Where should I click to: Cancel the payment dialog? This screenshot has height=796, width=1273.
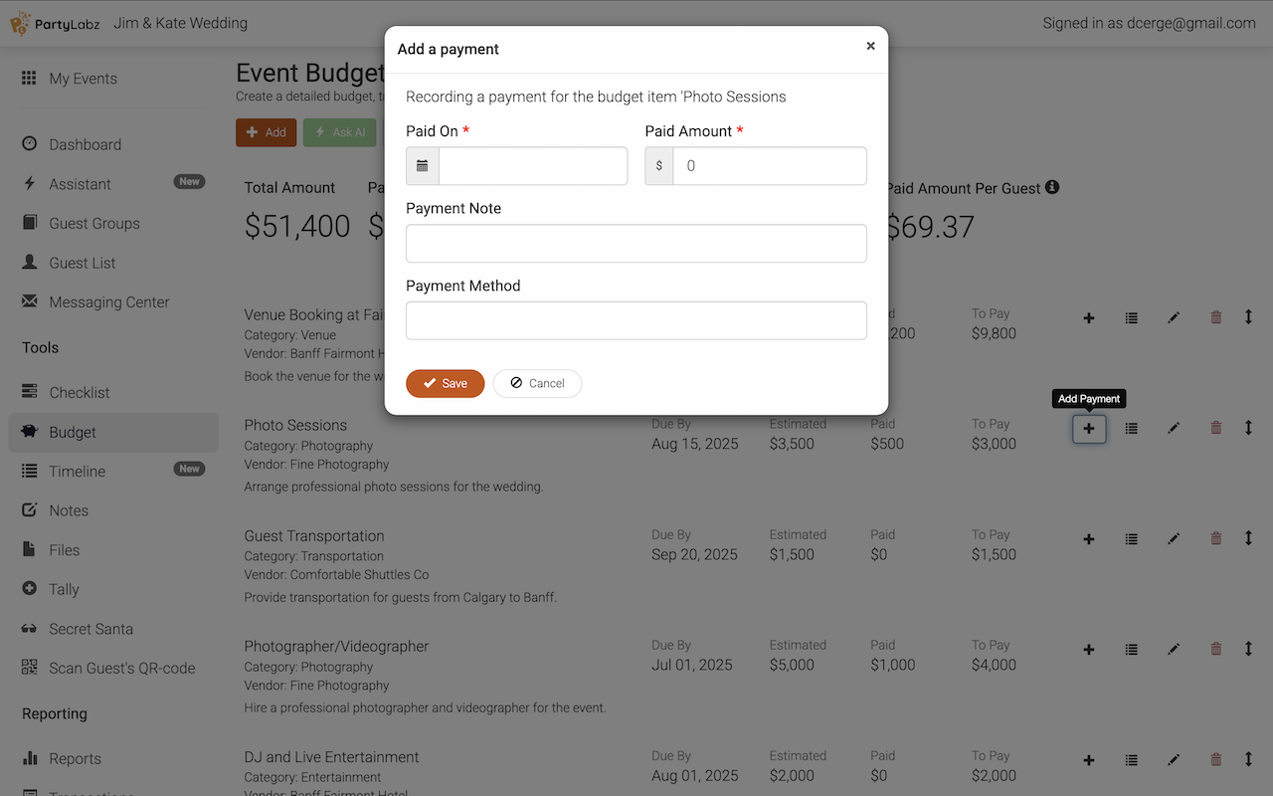537,383
